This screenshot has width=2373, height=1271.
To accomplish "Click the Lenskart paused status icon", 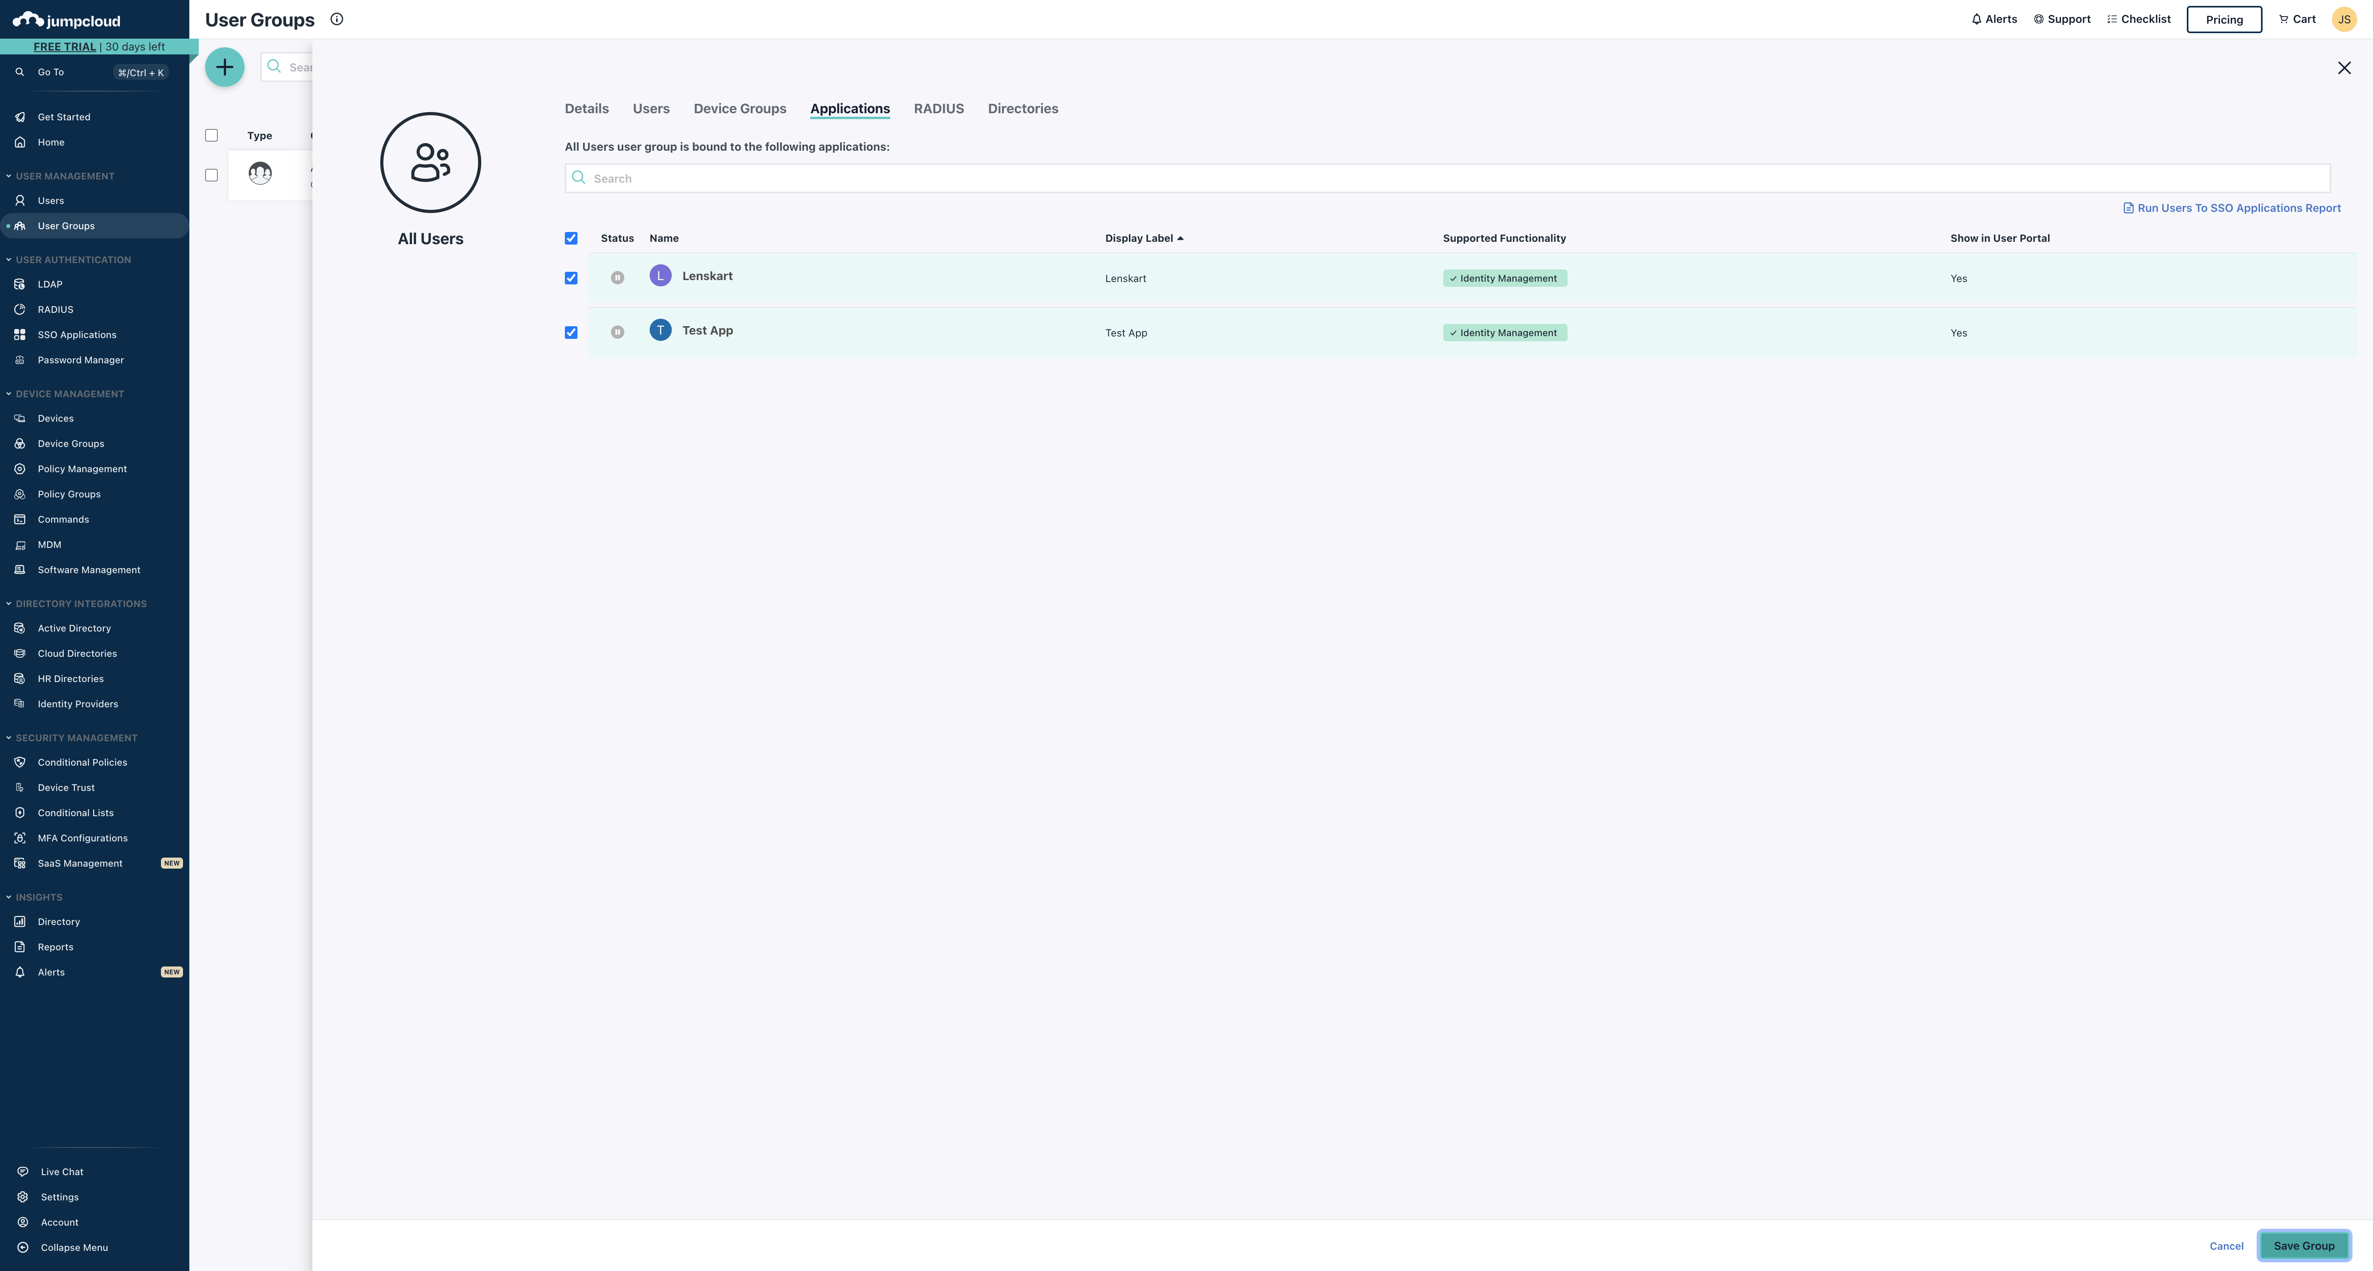I will coord(617,277).
